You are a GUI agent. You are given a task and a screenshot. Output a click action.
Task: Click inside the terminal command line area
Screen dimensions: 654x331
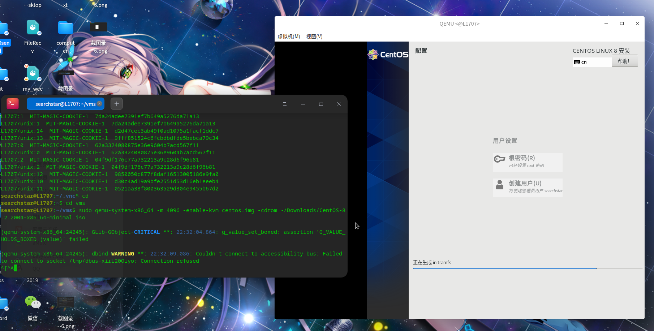[145, 268]
